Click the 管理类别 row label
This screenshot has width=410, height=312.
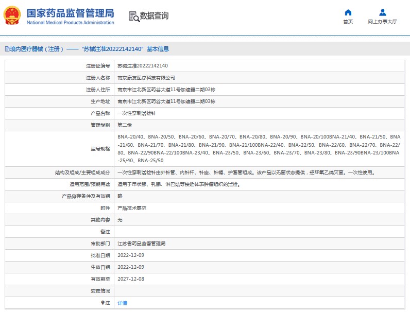100,125
